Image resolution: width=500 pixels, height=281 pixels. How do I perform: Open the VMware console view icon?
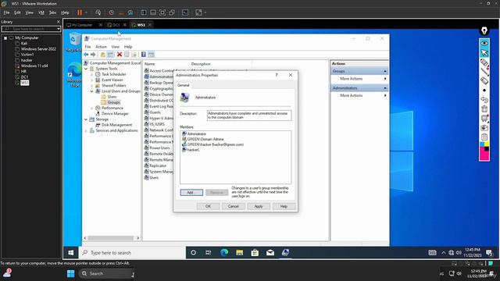pos(185,12)
